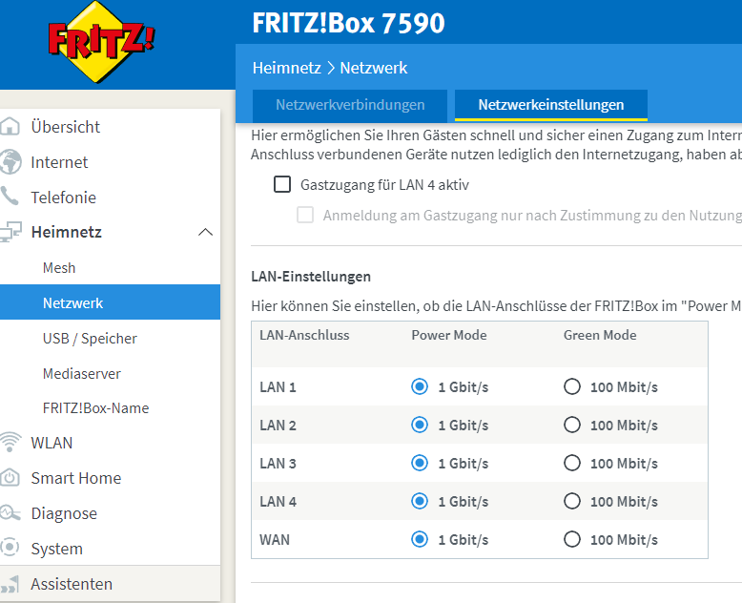
Task: Click the Telefonie phone handset icon
Action: tap(10, 197)
